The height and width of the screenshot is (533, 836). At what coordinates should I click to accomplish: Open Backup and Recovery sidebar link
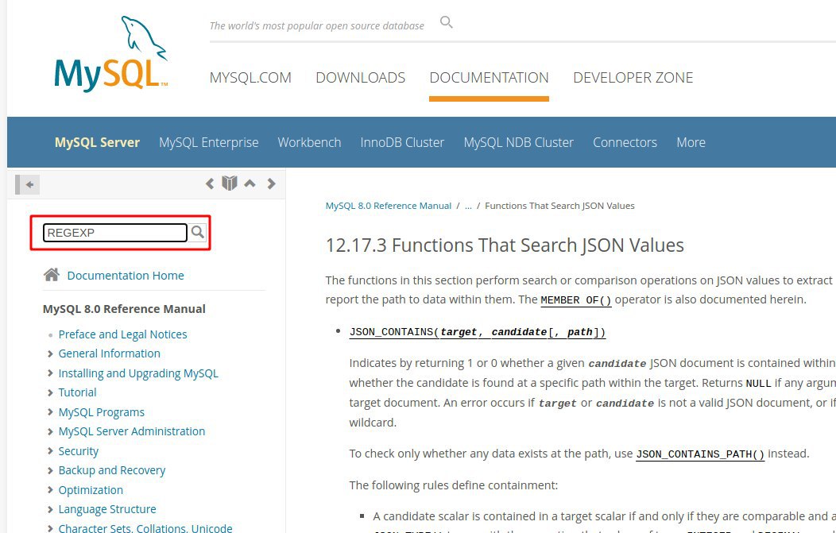112,470
